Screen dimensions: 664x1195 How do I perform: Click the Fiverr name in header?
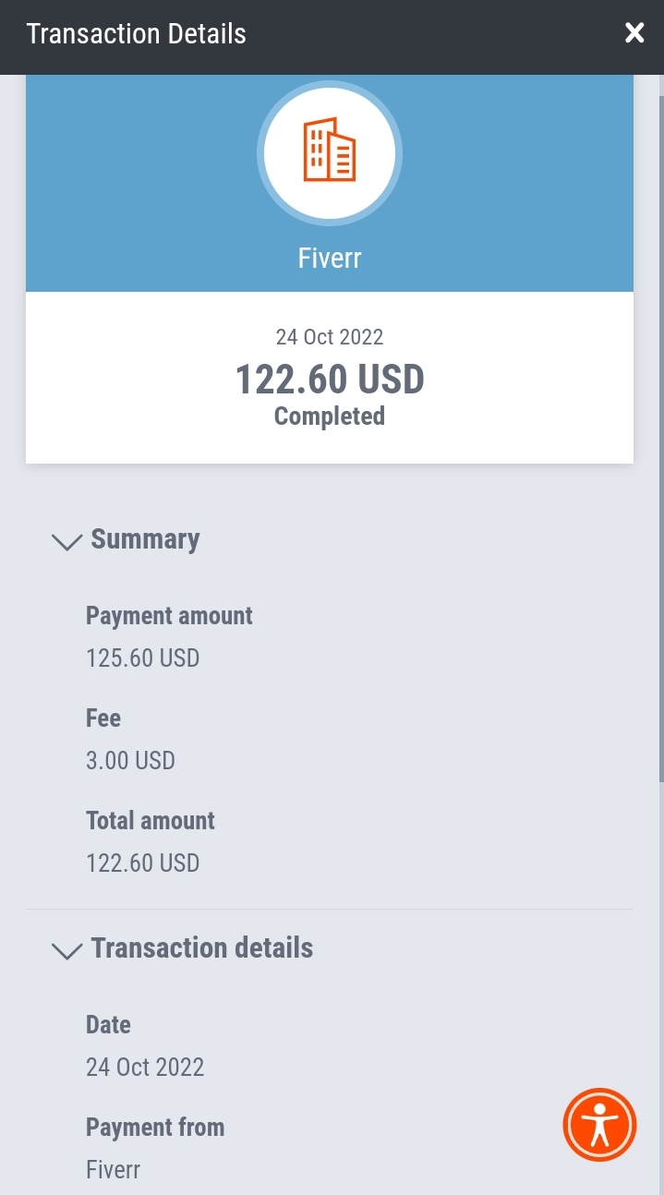pyautogui.click(x=330, y=258)
